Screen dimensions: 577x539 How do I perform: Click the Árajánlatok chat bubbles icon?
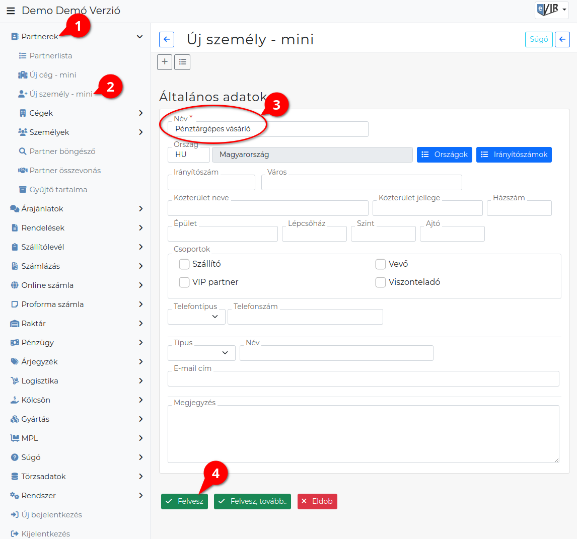(x=15, y=209)
